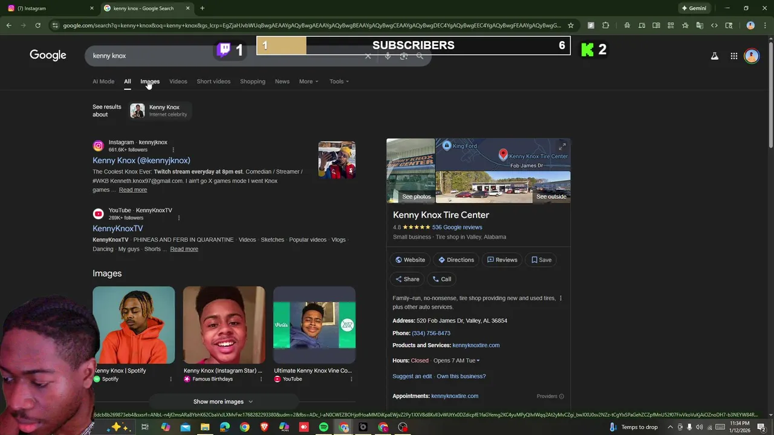Viewport: 774px width, 435px height.
Task: Expand the system tray hidden icons chevron
Action: [x=670, y=427]
